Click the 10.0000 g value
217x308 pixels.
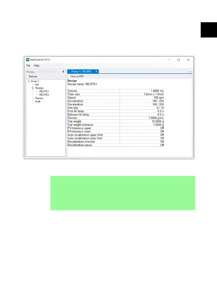tap(158, 121)
